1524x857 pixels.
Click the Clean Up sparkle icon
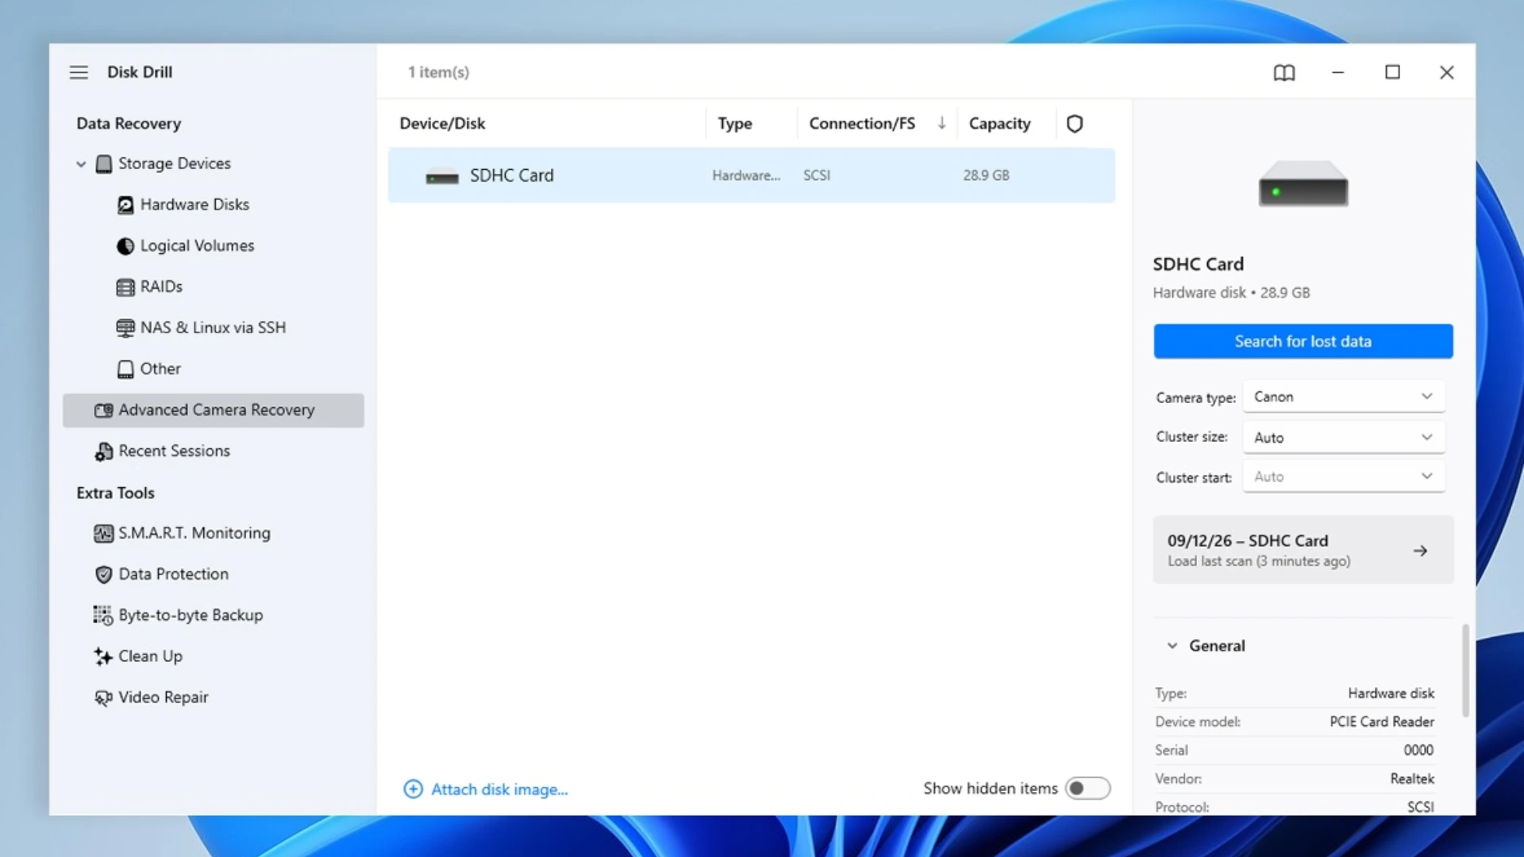pyautogui.click(x=103, y=657)
